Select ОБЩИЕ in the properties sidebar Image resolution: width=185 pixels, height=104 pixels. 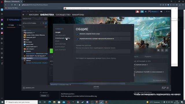tap(58, 32)
